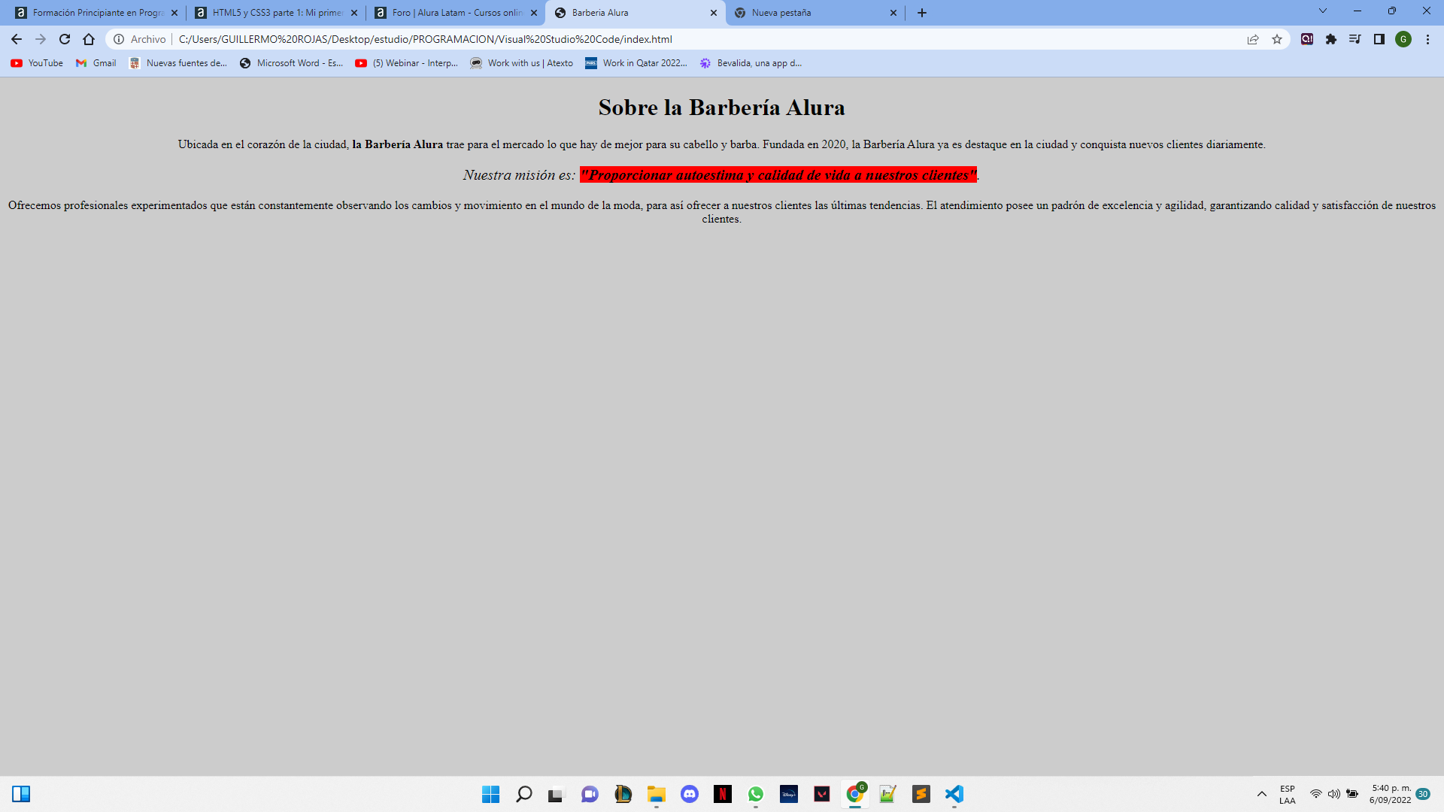
Task: Open WhatsApp from the taskbar
Action: click(756, 794)
